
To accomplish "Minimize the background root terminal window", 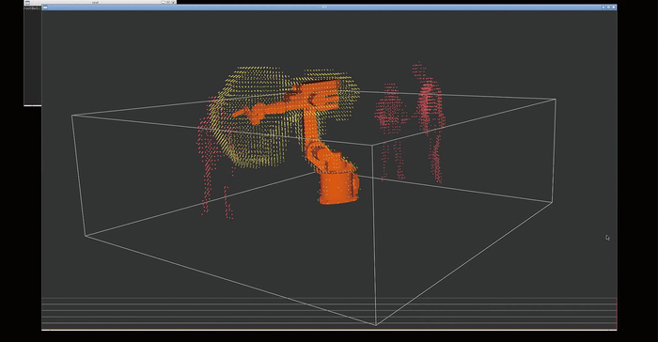I will click(x=163, y=2).
